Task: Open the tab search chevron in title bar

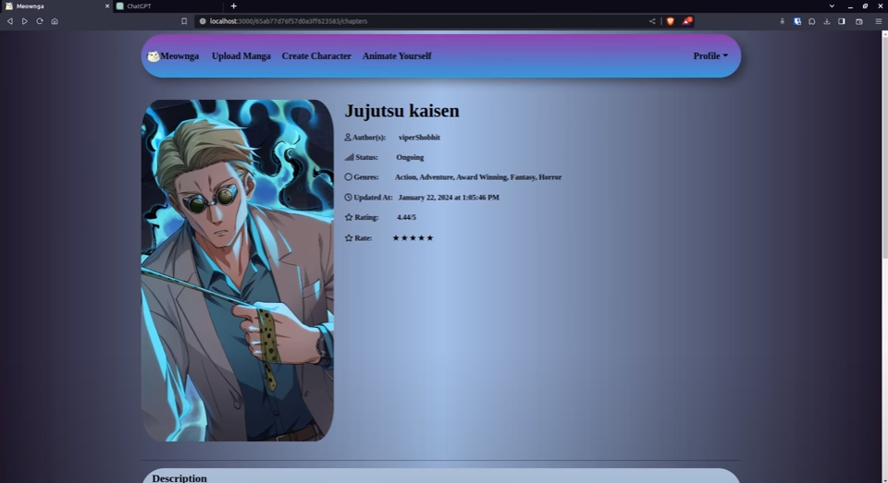Action: [x=832, y=6]
